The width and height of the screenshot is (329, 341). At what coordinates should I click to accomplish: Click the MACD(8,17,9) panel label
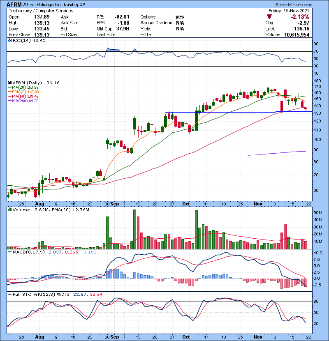(x=28, y=252)
